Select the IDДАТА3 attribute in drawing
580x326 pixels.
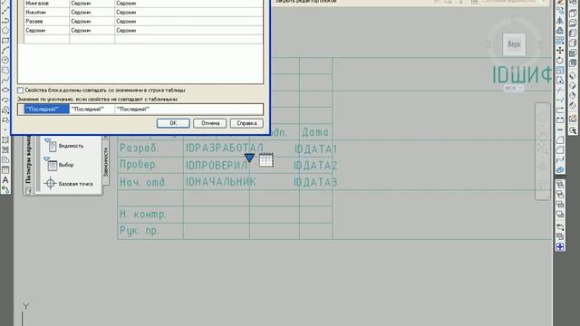click(315, 182)
